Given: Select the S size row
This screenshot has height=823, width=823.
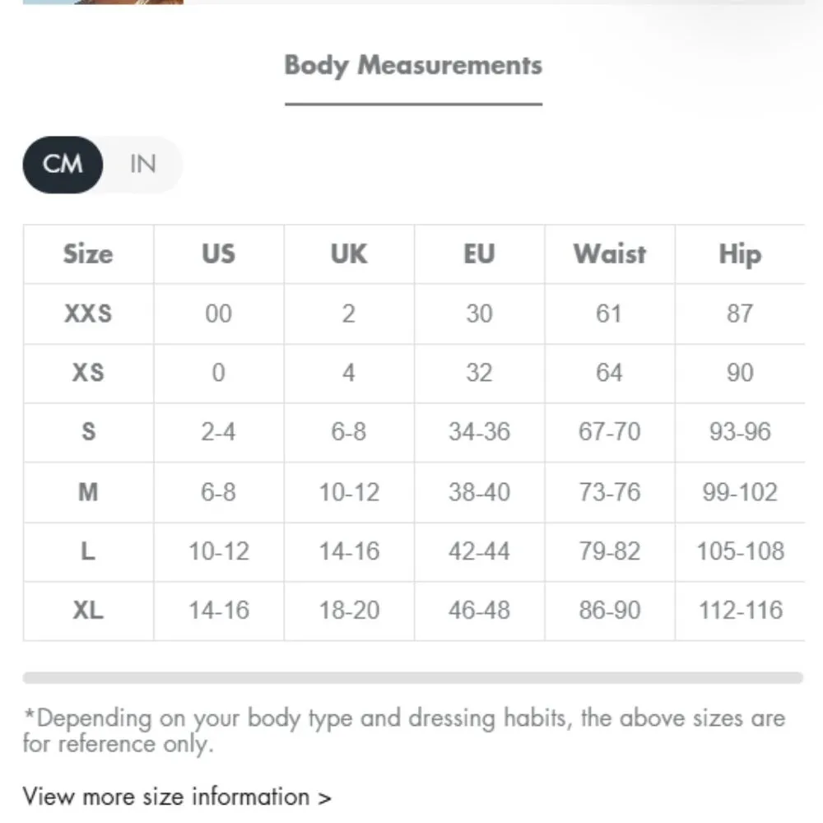Looking at the screenshot, I should pos(87,432).
